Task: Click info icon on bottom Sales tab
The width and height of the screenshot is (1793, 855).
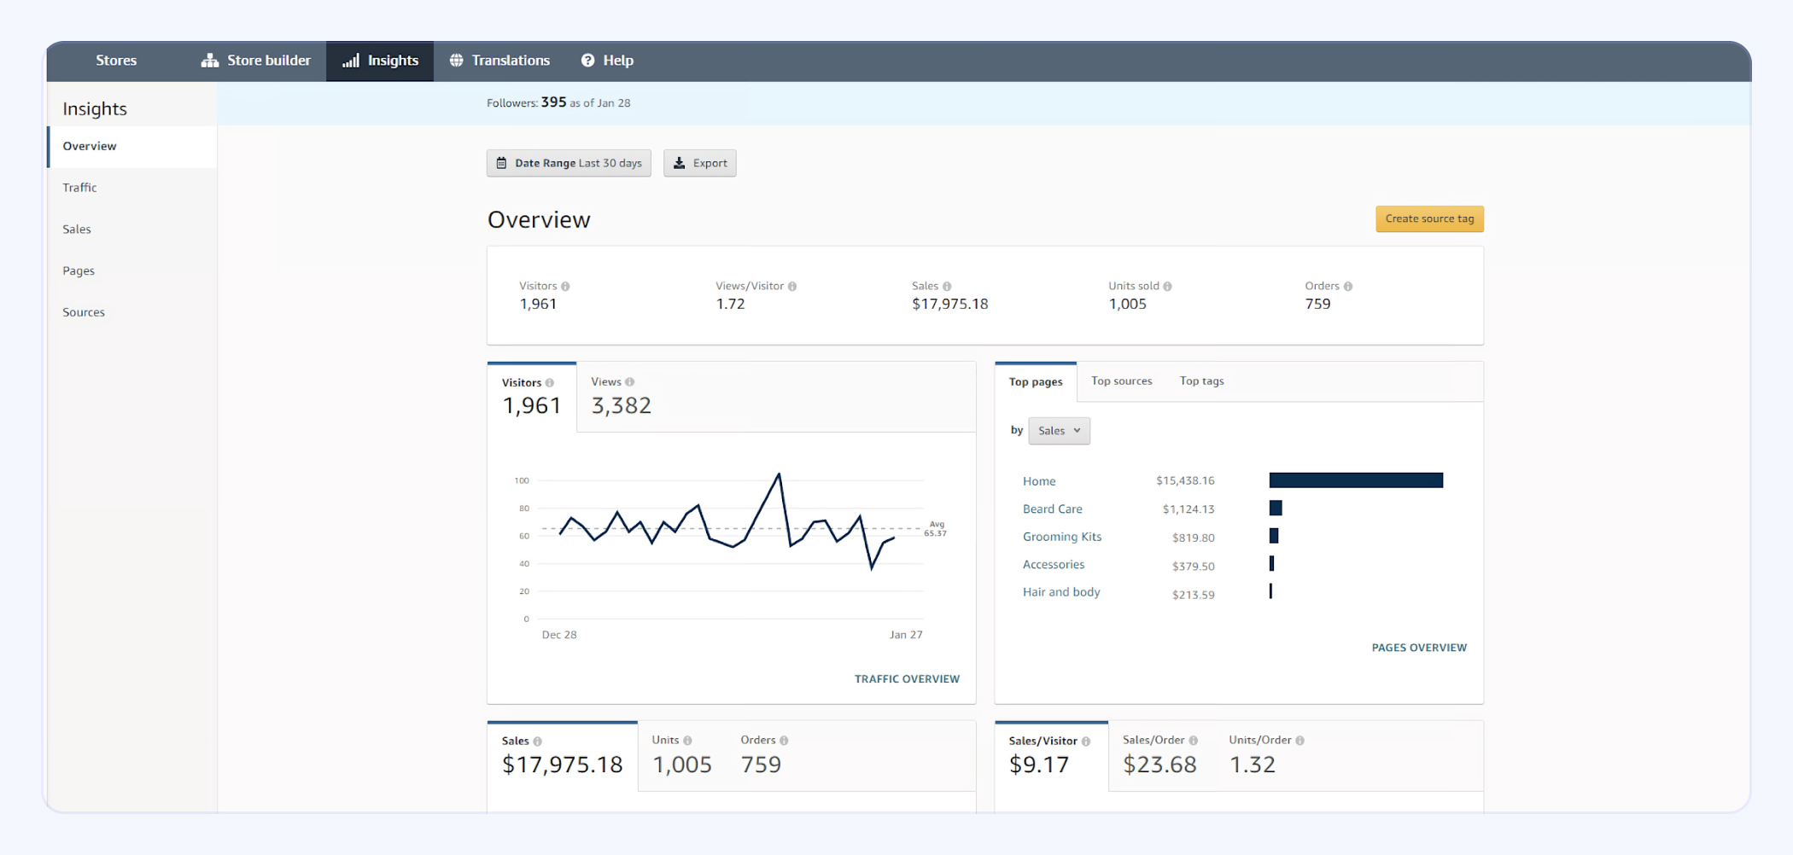Action: [538, 742]
